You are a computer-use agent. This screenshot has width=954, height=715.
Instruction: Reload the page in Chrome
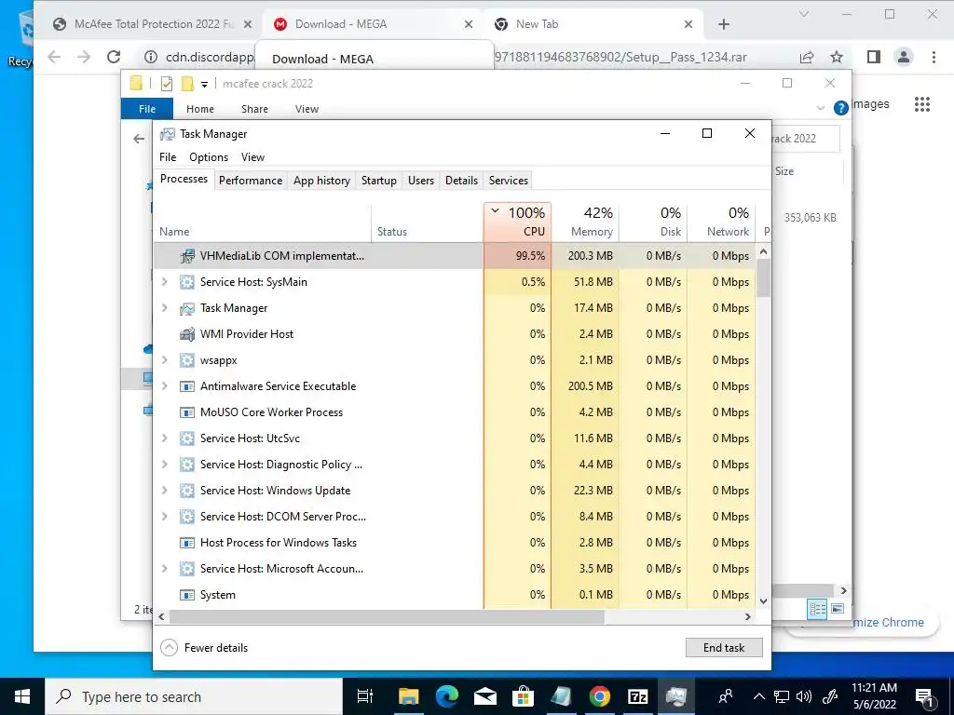point(114,57)
